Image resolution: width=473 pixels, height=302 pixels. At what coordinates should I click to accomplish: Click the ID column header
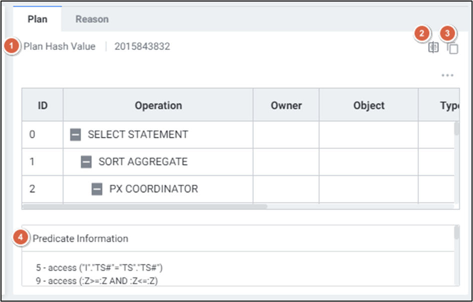(43, 105)
